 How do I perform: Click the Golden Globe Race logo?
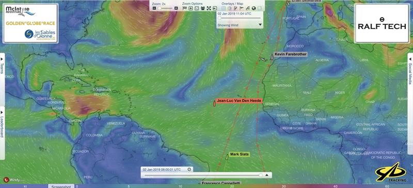[30, 23]
